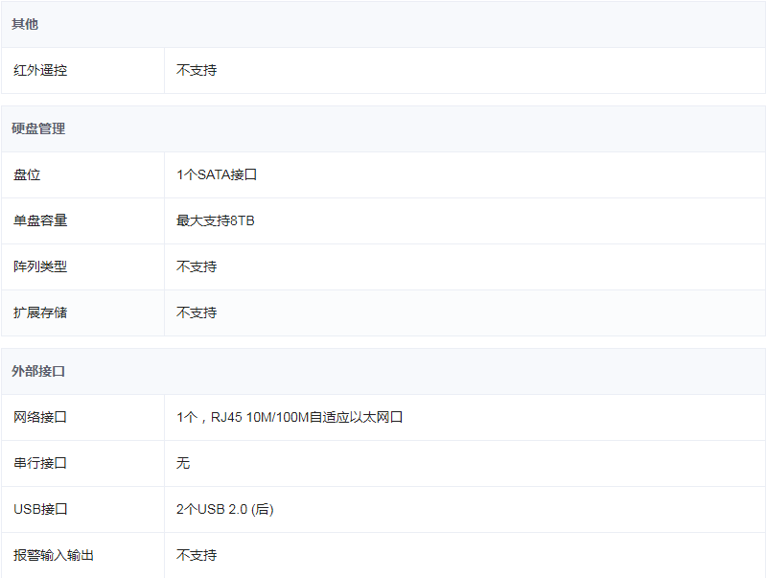Select the USB接口 label cell
The width and height of the screenshot is (766, 578).
coord(83,509)
